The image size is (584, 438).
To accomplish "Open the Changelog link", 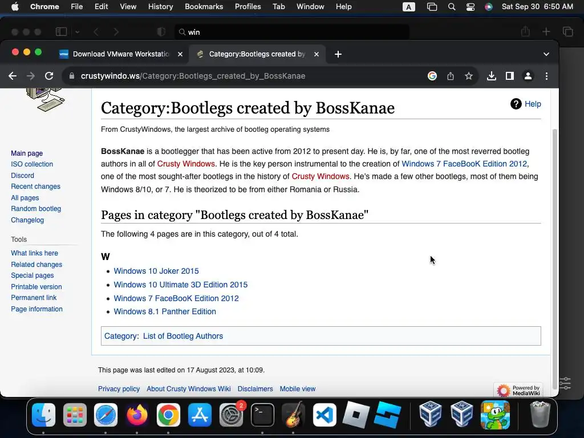I will point(27,220).
